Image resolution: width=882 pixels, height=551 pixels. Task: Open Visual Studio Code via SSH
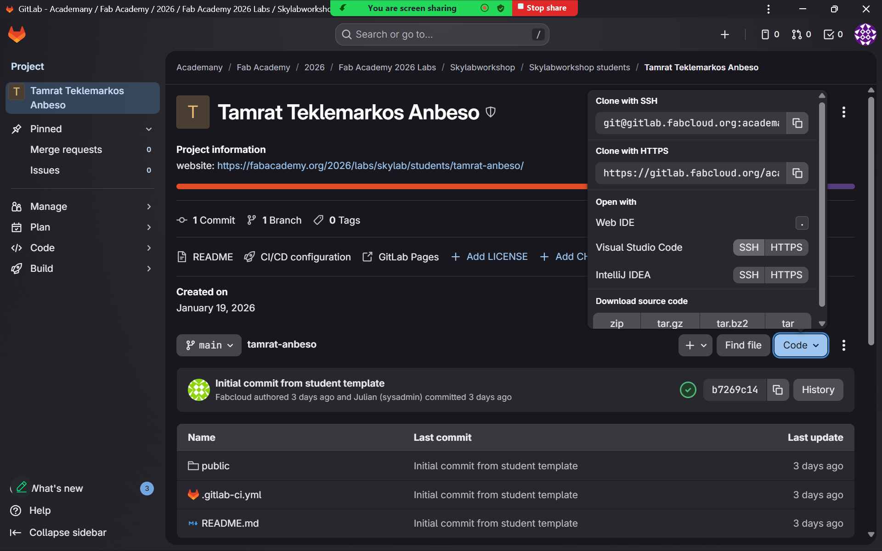click(x=748, y=247)
